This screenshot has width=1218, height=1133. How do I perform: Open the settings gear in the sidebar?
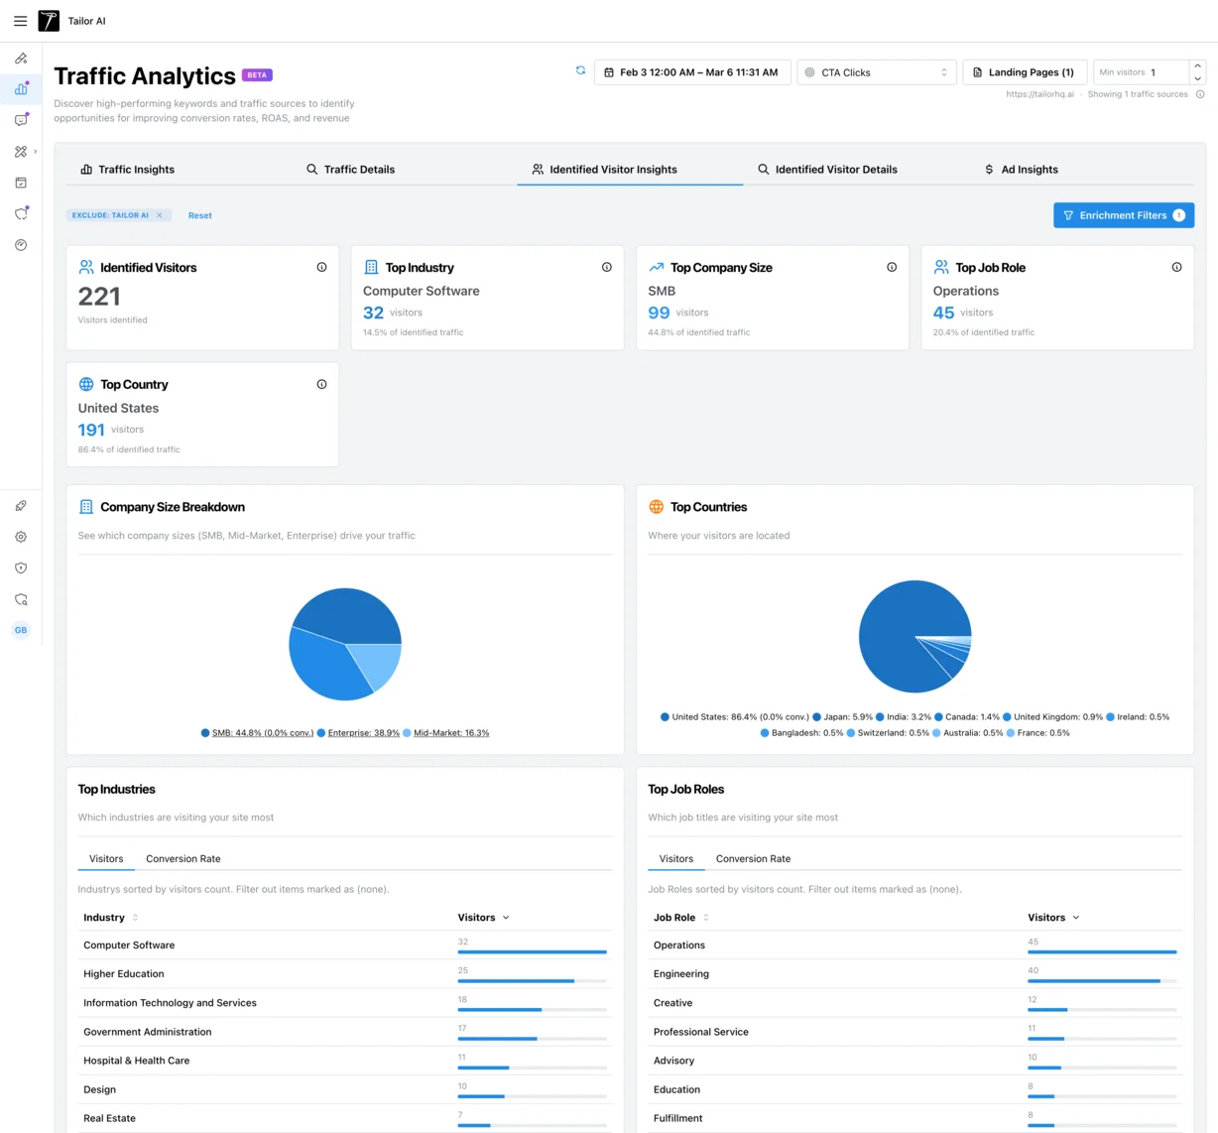pos(21,537)
